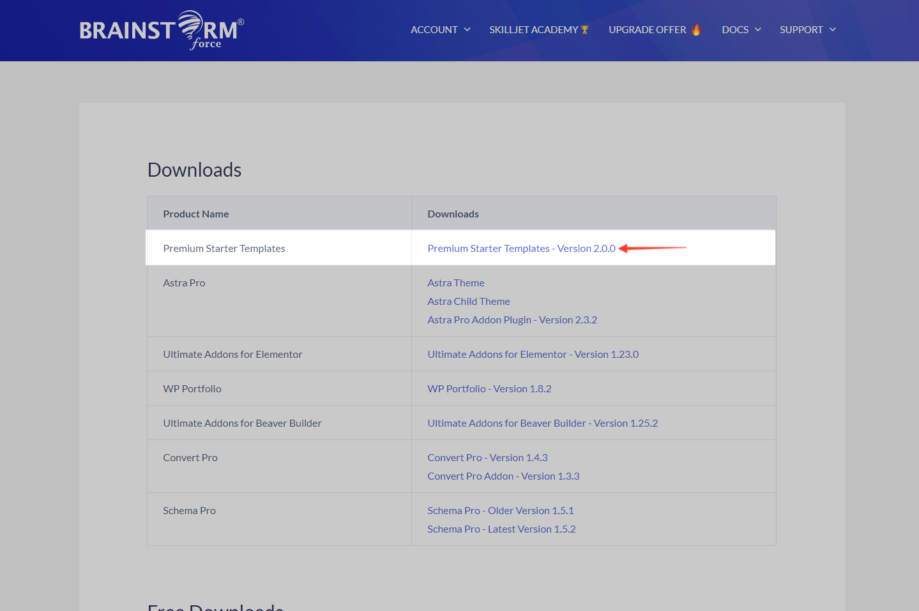
Task: Open the Docs menu
Action: click(x=735, y=29)
